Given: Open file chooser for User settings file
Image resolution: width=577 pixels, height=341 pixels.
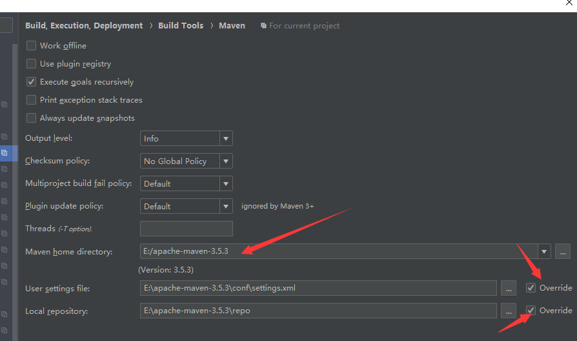Looking at the screenshot, I should coord(509,288).
